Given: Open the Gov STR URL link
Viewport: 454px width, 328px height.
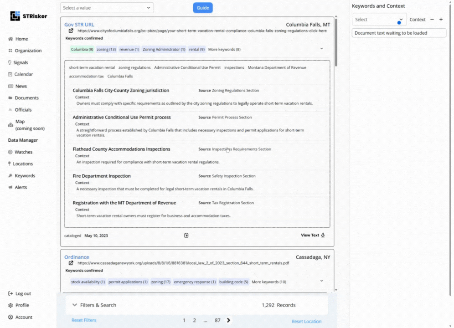Looking at the screenshot, I should click(79, 25).
